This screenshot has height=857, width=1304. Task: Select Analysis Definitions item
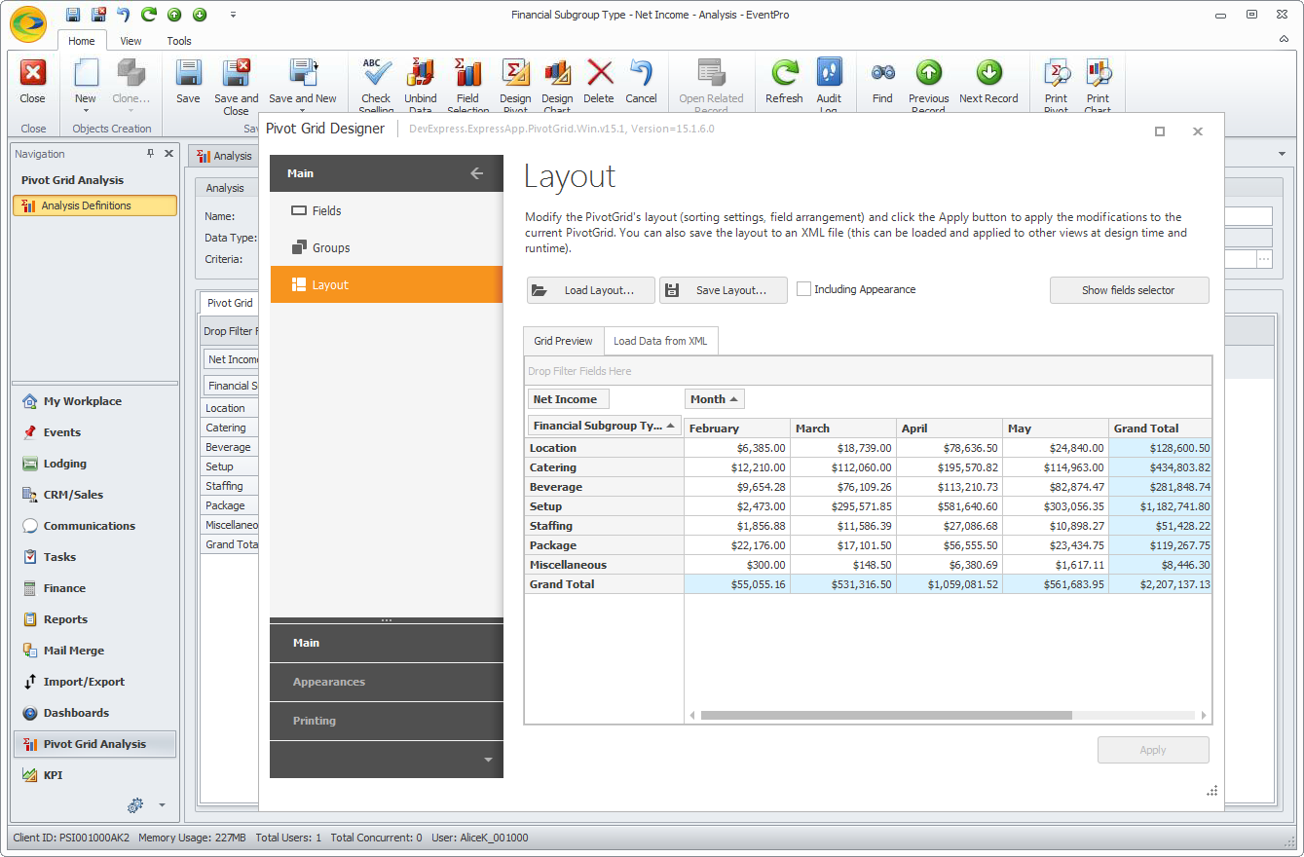(94, 205)
